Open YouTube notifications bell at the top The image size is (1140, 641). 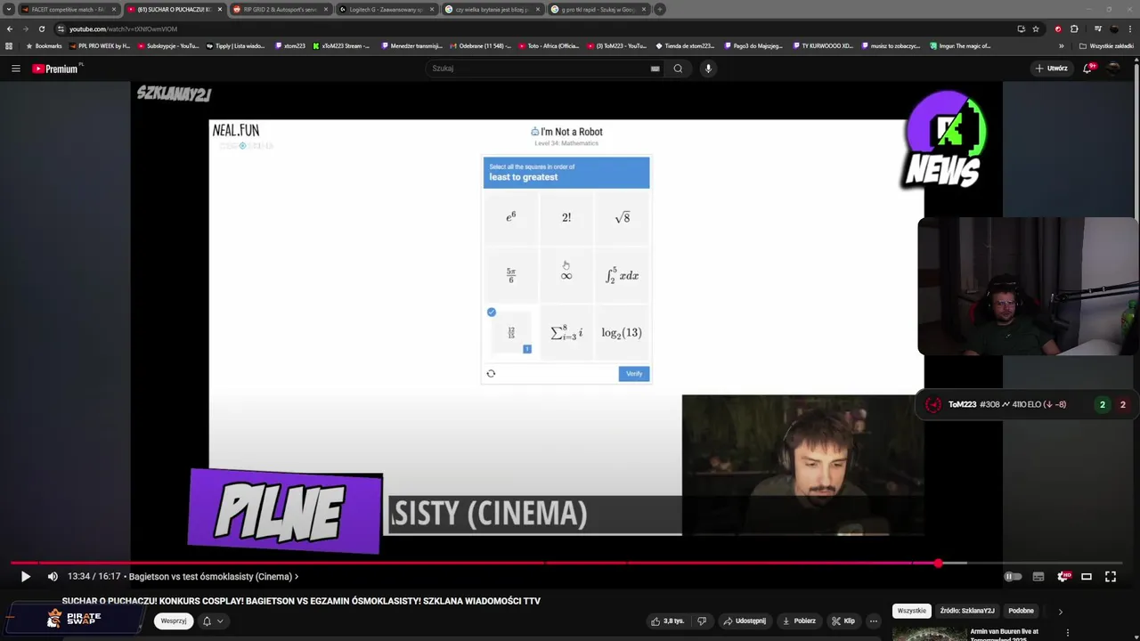pyautogui.click(x=1088, y=69)
